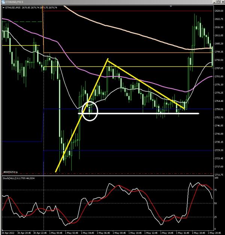Click the 1 May 20:45 time label
The image size is (225, 235).
(x=214, y=233)
